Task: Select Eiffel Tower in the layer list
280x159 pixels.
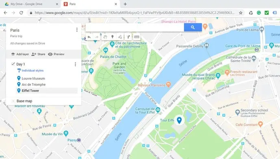Action: tap(30, 90)
